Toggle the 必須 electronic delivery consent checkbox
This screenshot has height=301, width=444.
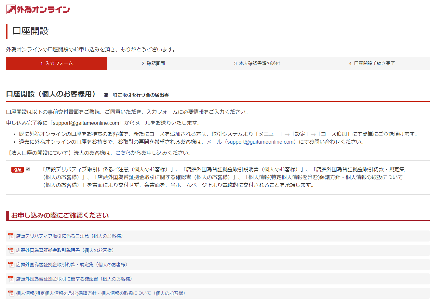point(28,169)
